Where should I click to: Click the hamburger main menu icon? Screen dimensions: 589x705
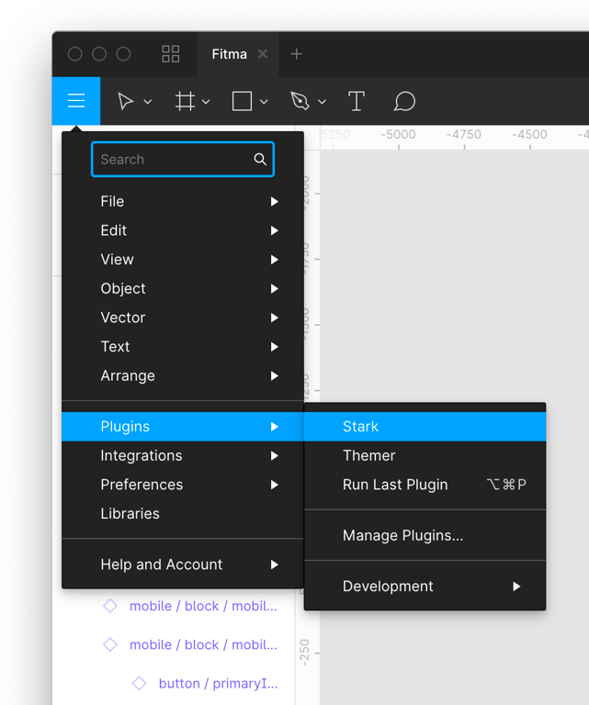(76, 101)
